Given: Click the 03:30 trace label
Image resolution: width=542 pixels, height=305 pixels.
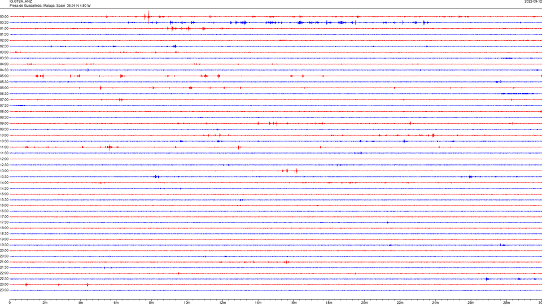Looking at the screenshot, I should tap(5, 58).
